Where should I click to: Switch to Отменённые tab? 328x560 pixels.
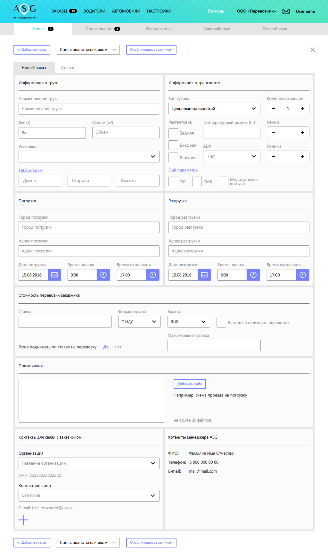click(275, 29)
